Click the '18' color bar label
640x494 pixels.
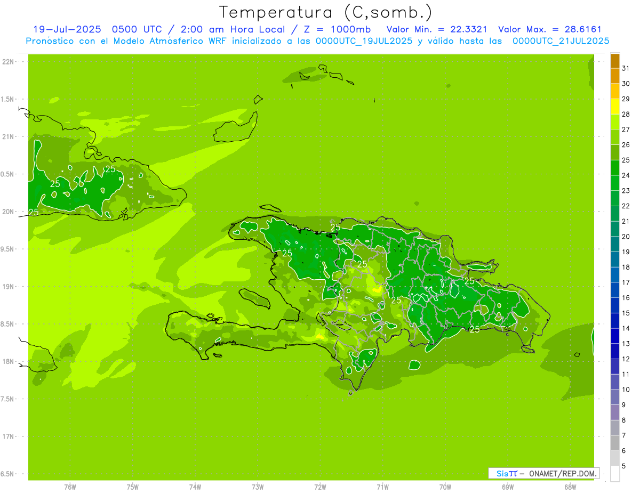pos(626,267)
